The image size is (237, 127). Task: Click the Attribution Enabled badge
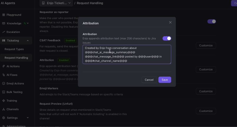(64, 60)
